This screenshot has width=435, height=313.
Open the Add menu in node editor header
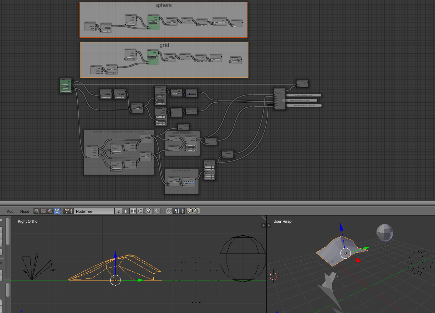tap(10, 211)
